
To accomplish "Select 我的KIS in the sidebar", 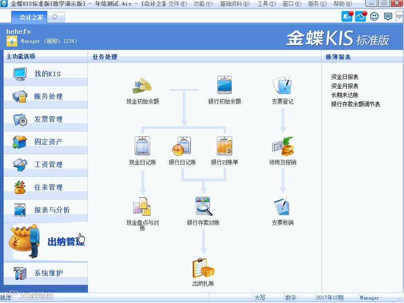I will 46,74.
